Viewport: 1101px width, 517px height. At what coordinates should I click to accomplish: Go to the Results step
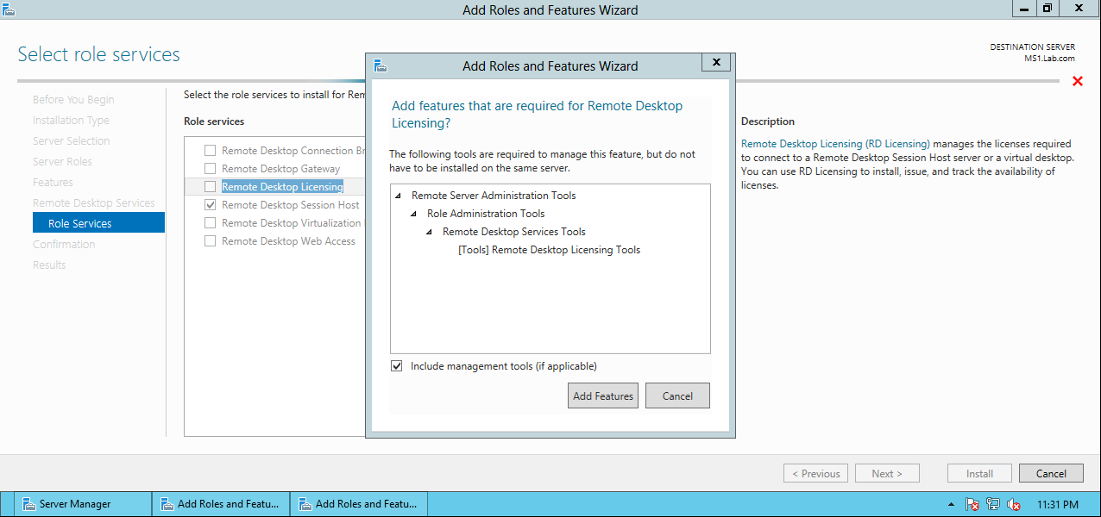click(x=49, y=265)
